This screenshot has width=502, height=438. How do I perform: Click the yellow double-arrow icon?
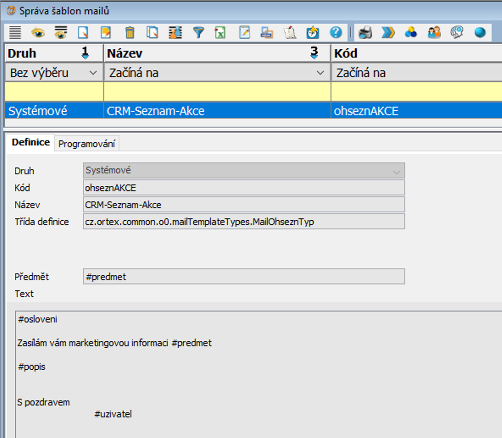[388, 33]
